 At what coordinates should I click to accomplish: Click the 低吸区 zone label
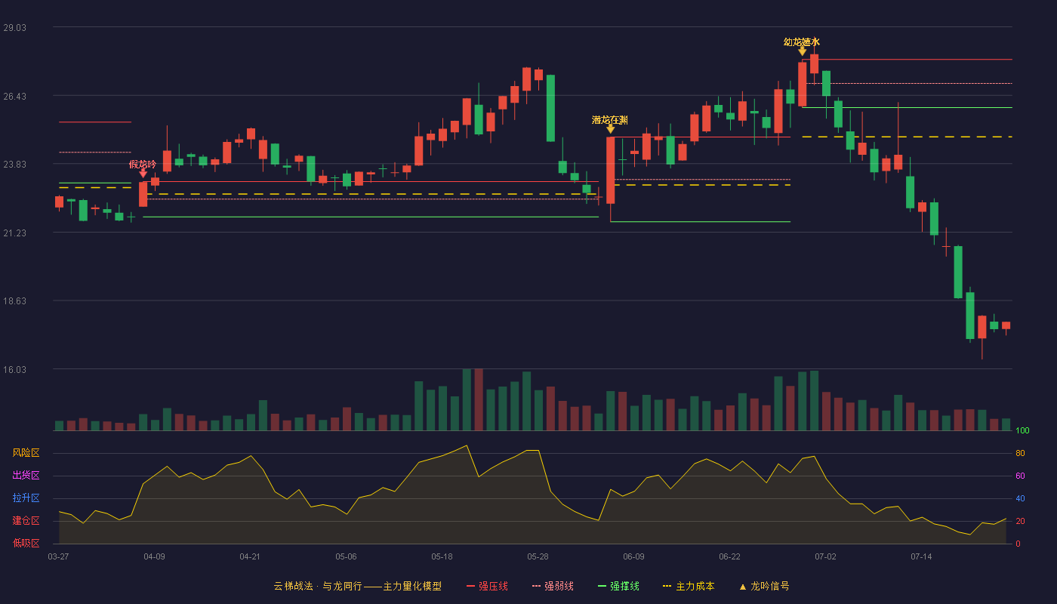tap(26, 543)
